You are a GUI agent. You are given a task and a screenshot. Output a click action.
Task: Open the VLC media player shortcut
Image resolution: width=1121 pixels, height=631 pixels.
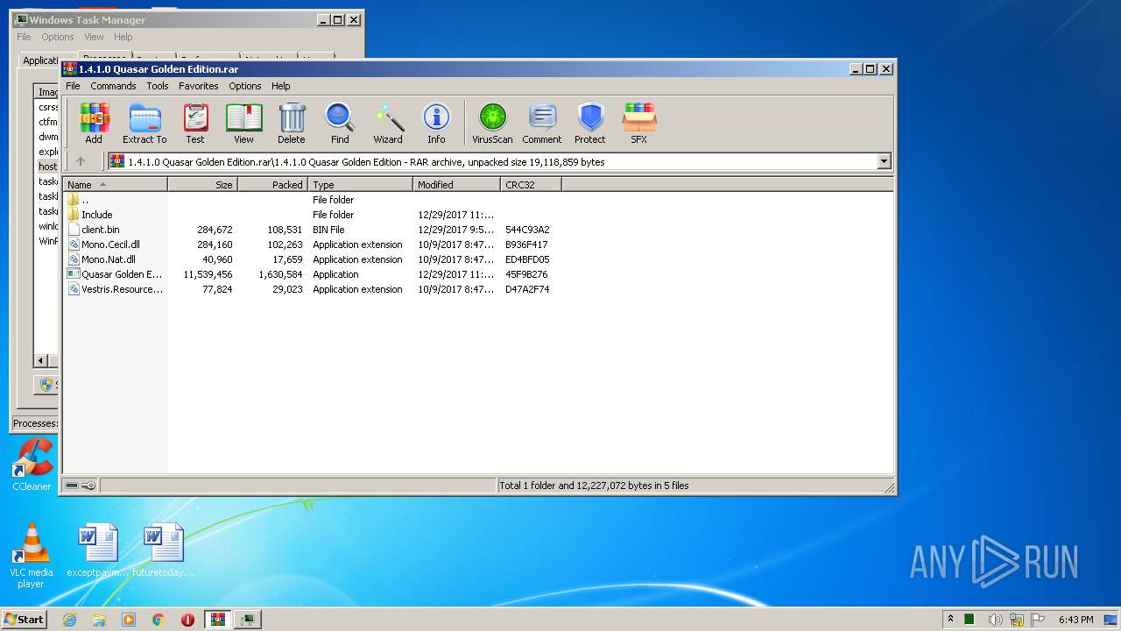(32, 557)
